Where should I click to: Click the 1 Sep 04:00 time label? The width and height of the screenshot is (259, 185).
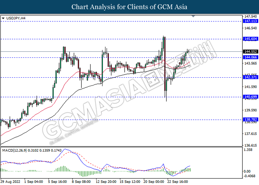click(34, 182)
